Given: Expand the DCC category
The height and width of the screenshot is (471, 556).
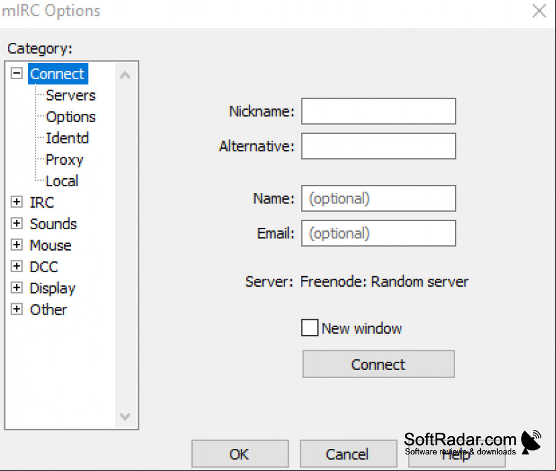Looking at the screenshot, I should (17, 266).
